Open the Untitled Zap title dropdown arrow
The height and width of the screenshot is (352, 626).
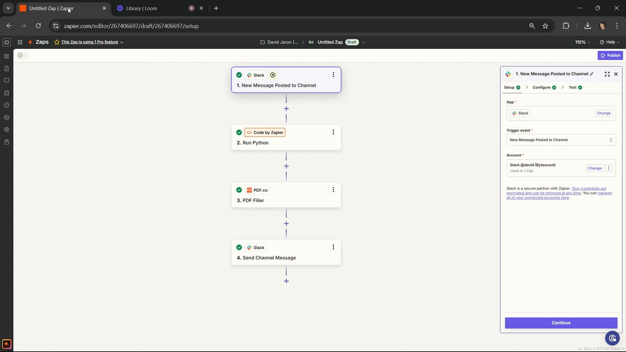point(363,42)
